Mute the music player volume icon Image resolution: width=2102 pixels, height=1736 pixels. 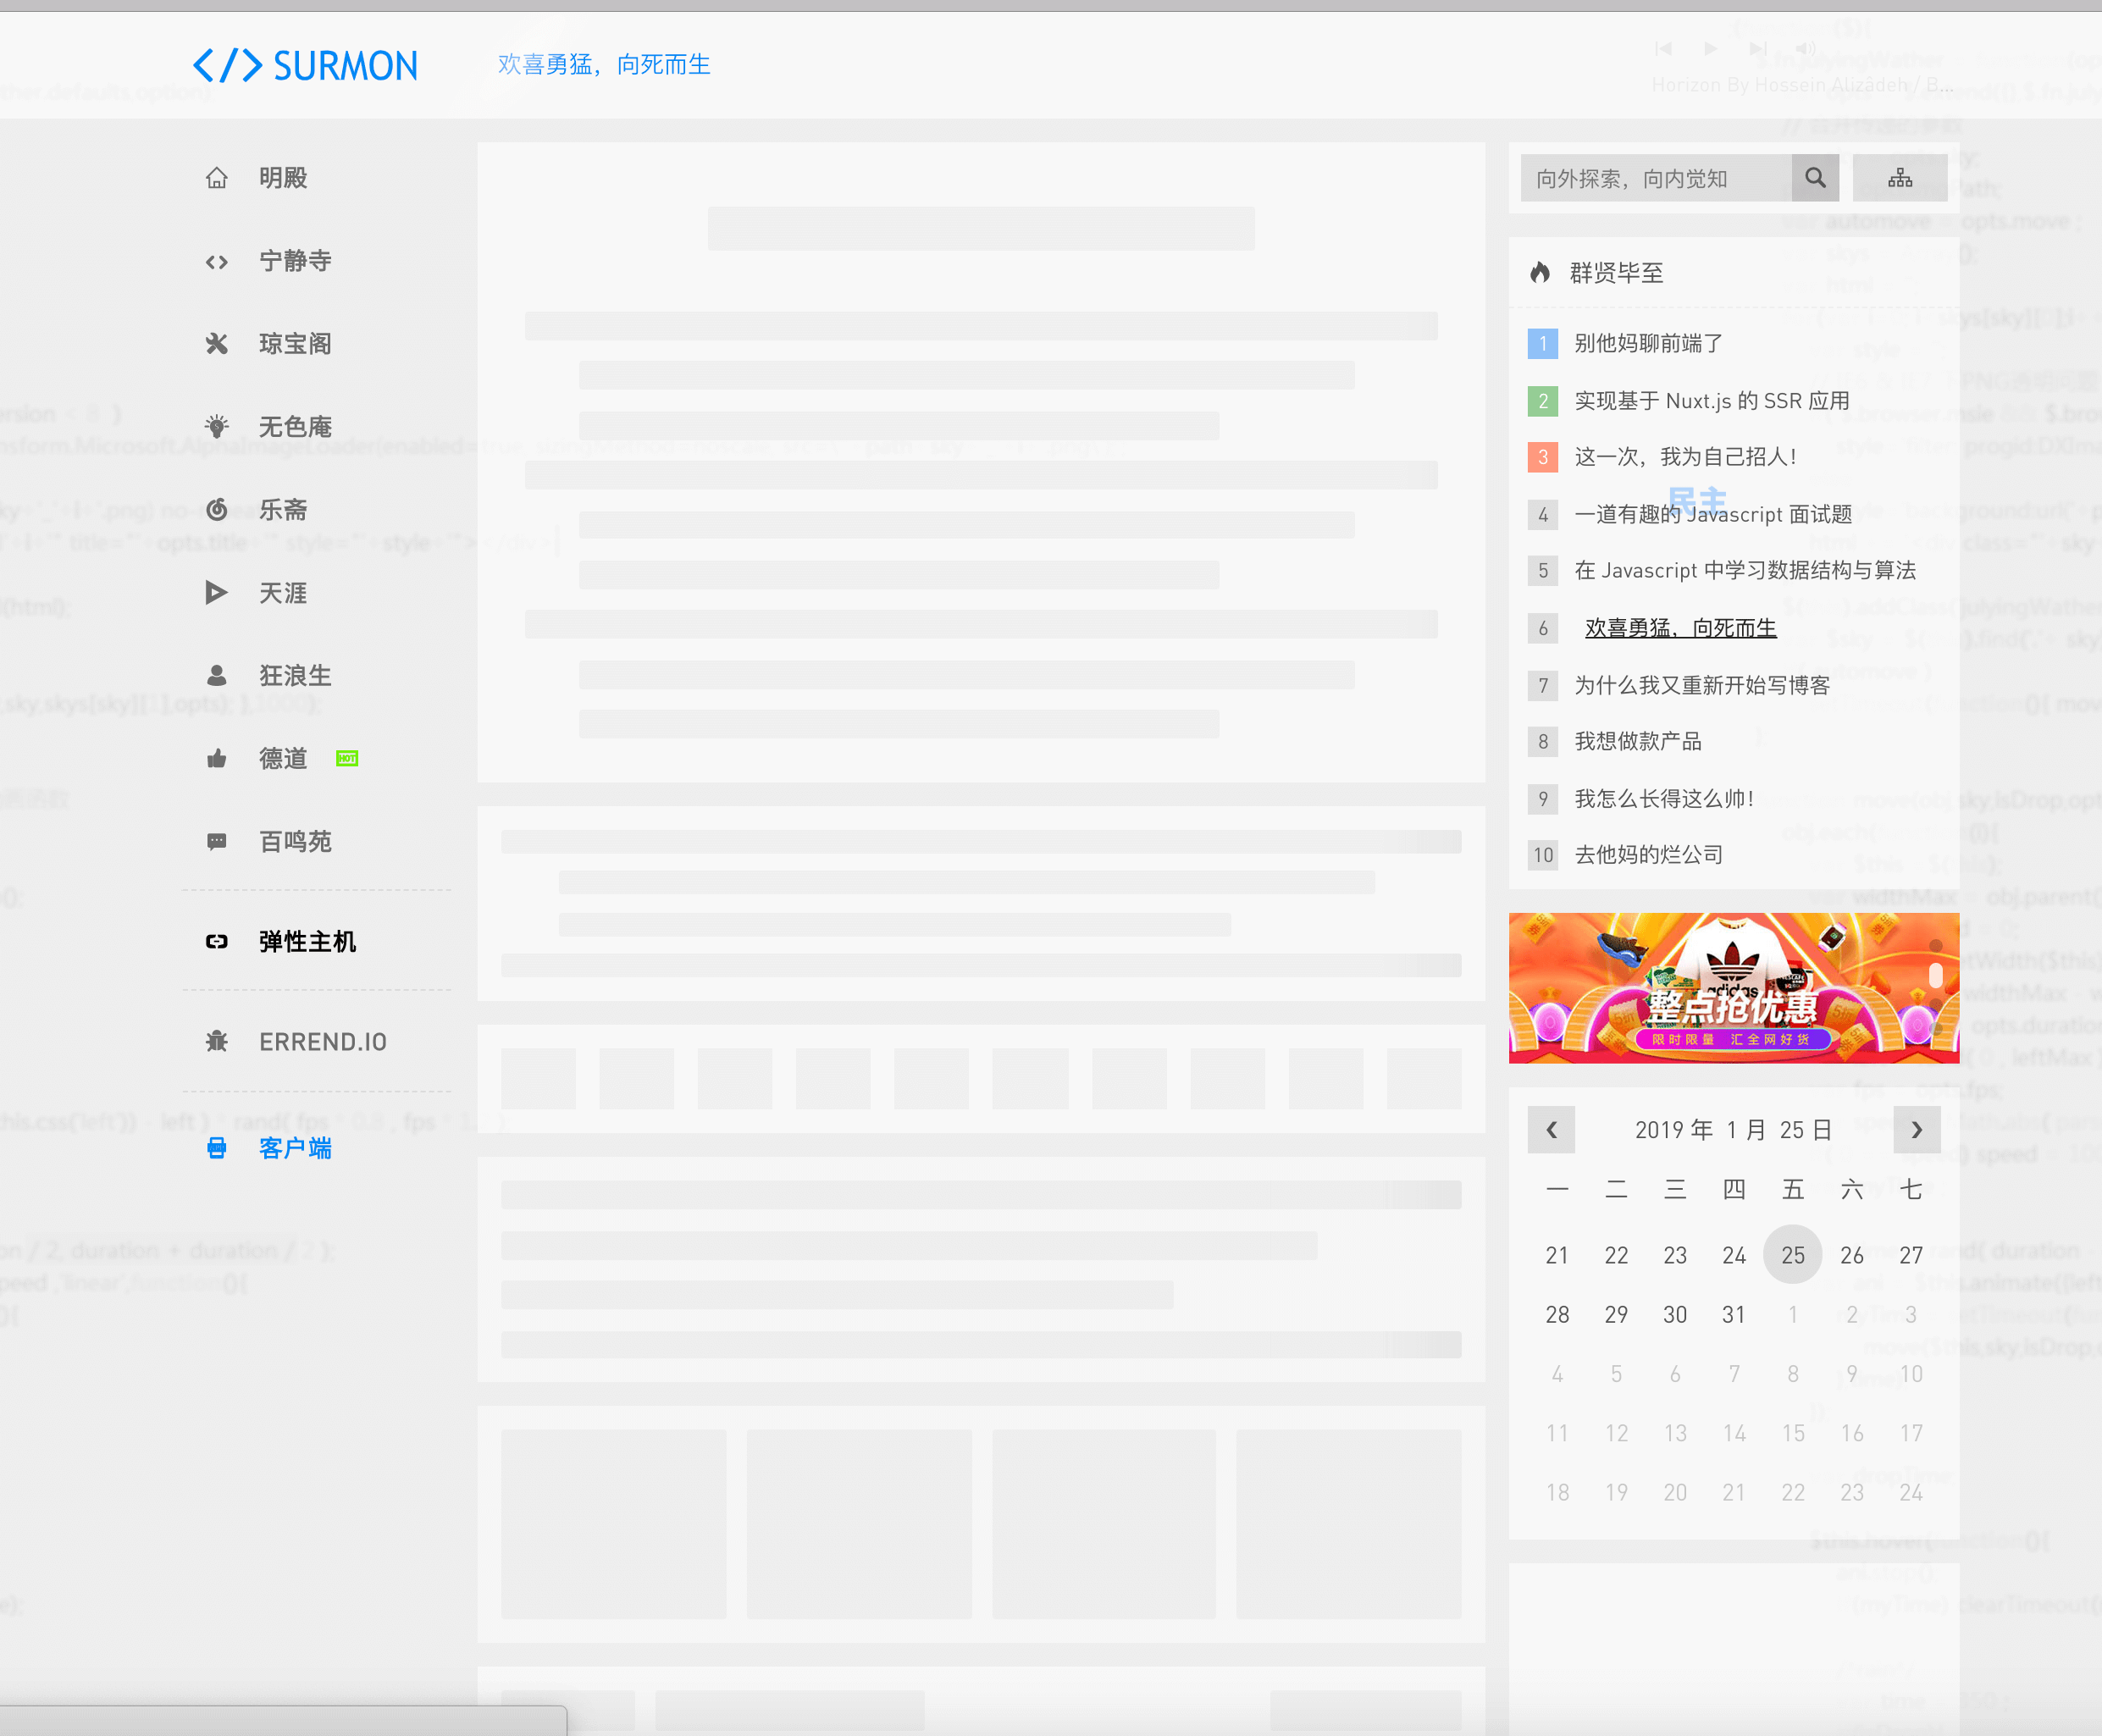coord(1805,48)
